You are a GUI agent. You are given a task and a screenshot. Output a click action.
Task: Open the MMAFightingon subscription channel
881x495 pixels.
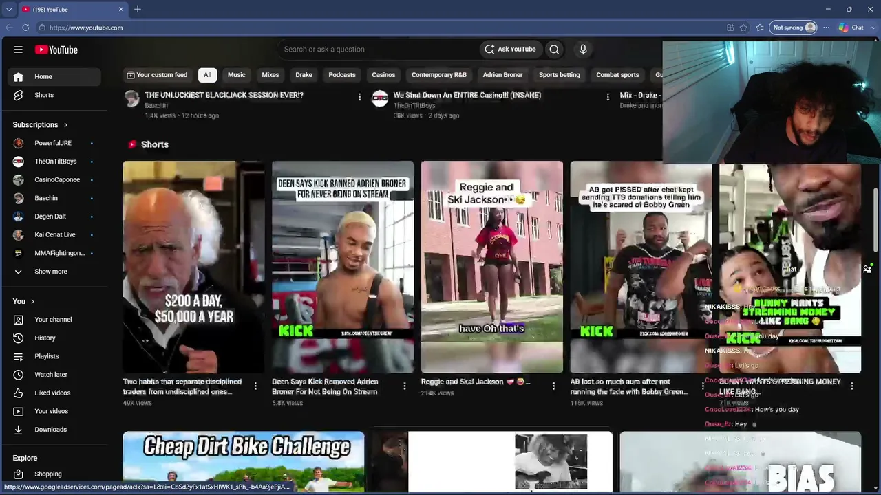tap(55, 253)
